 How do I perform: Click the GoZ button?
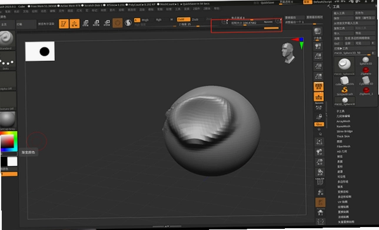(x=337, y=44)
